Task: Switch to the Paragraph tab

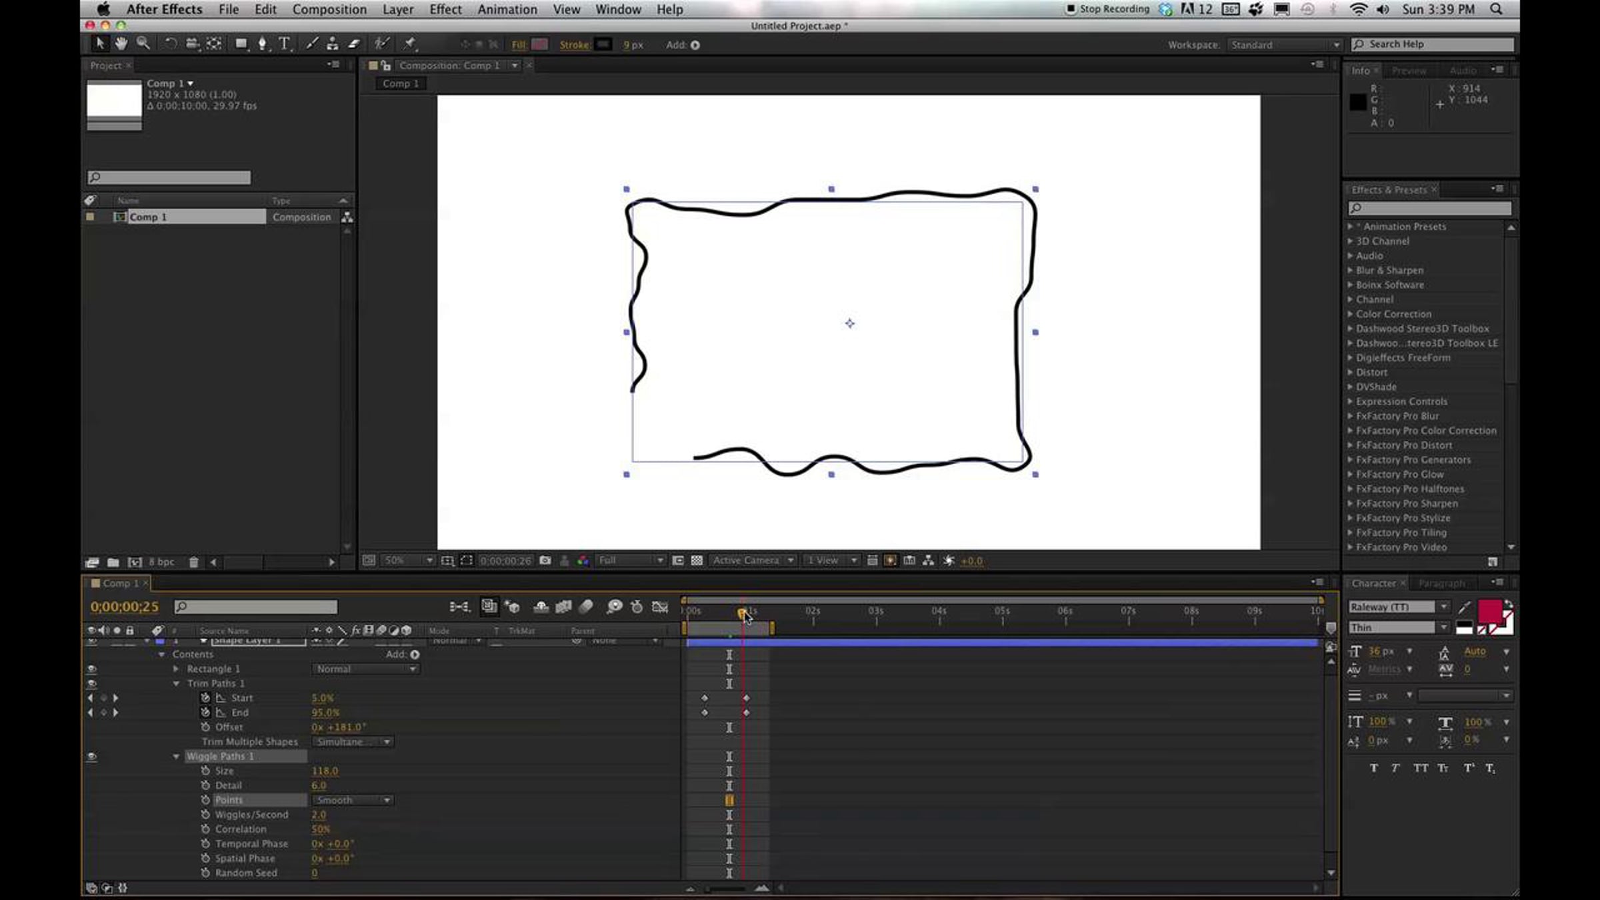Action: coord(1441,583)
